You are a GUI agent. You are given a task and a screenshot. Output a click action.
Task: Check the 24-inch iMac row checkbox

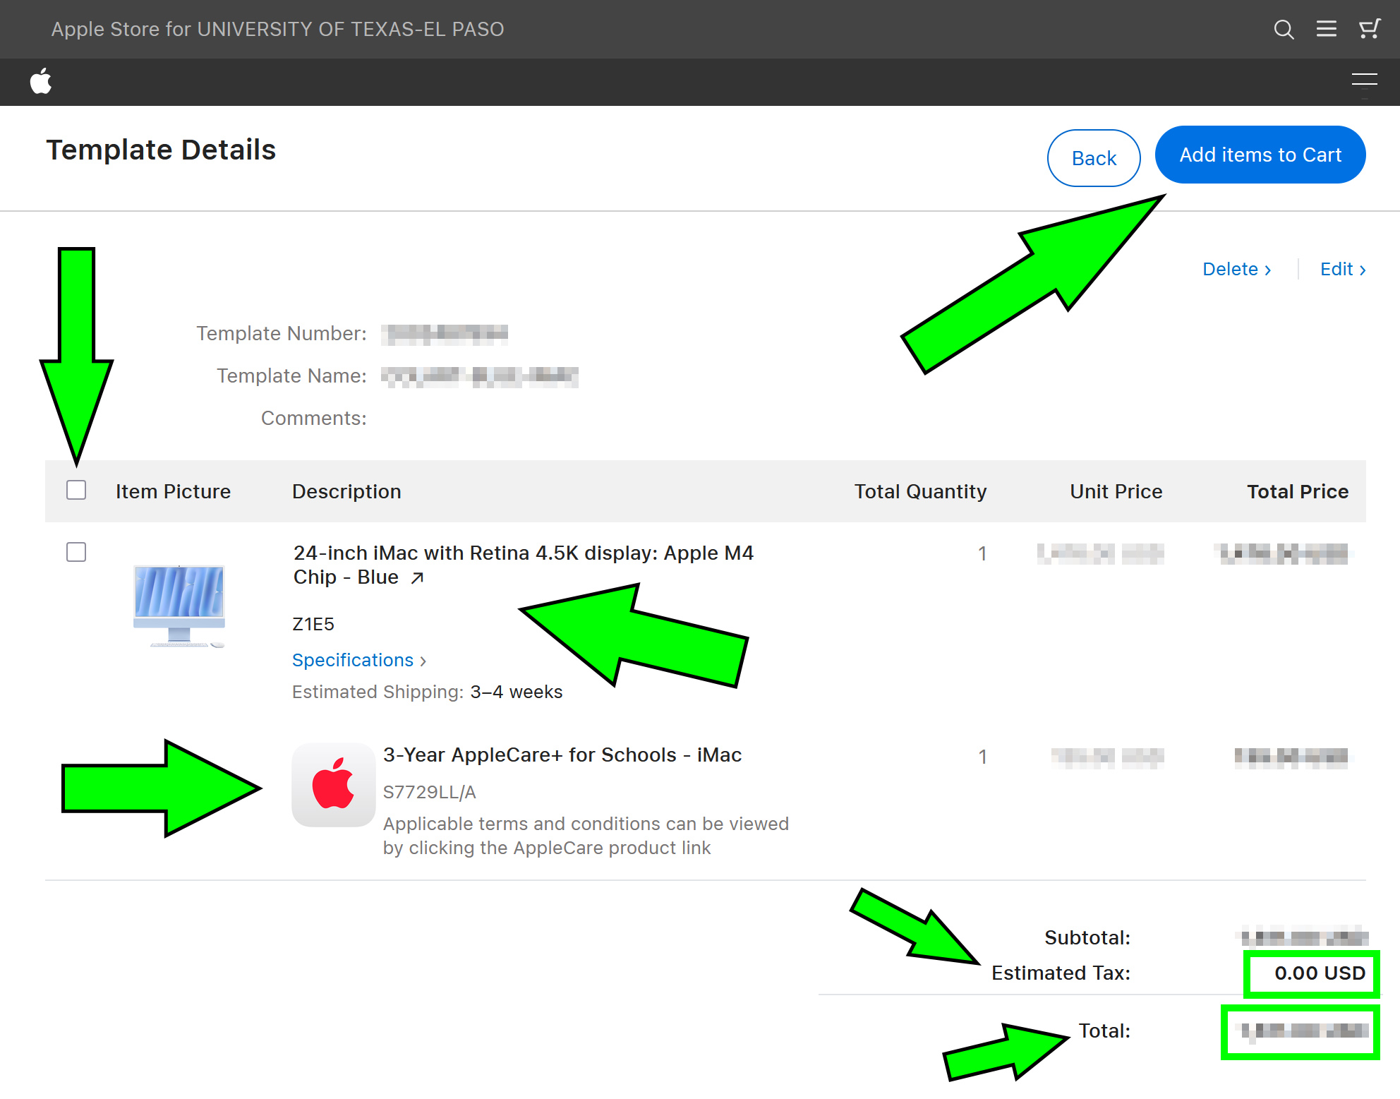[x=76, y=552]
